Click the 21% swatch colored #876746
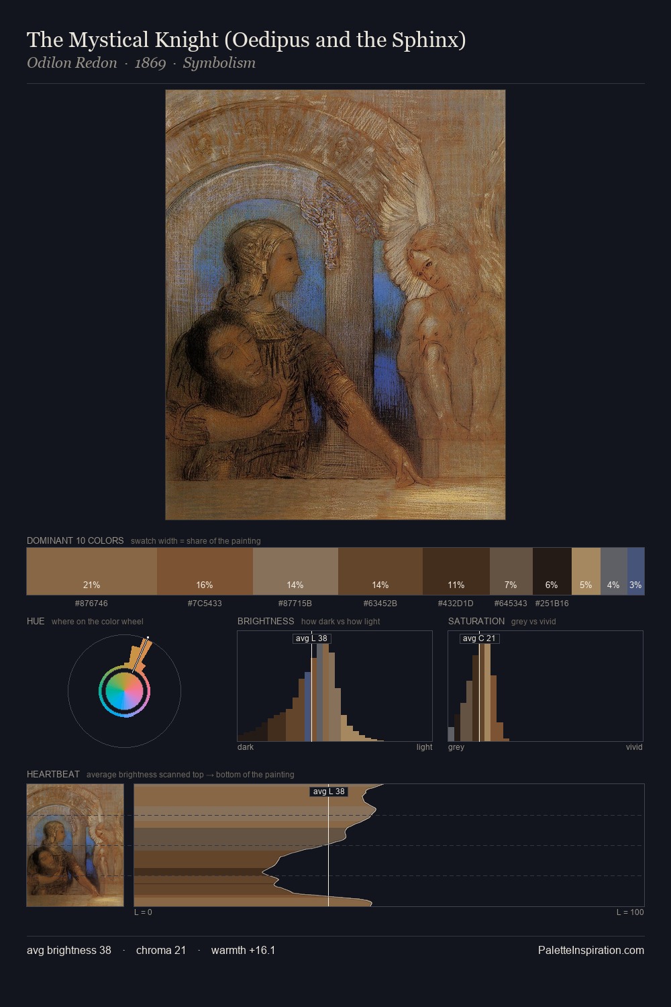This screenshot has width=671, height=1007. (92, 571)
